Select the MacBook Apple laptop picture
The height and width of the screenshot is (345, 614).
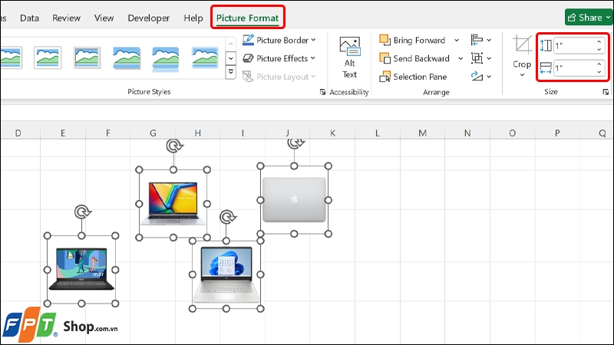coord(294,200)
